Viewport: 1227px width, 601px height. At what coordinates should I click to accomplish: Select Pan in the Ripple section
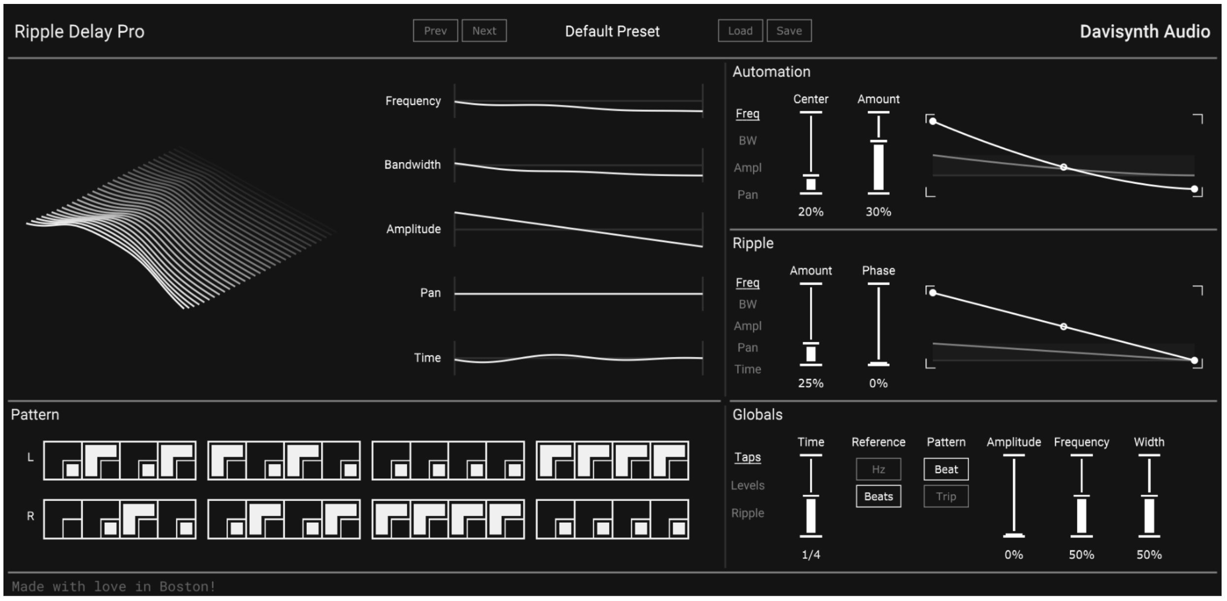point(748,347)
